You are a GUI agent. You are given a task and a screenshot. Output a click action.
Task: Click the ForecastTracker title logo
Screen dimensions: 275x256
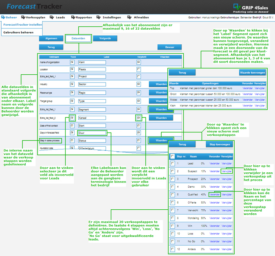tap(34, 7)
